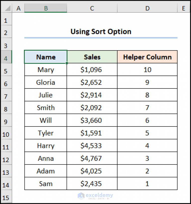Image resolution: width=191 pixels, height=204 pixels.
Task: Select the cell showing $4,533
Action: (x=92, y=145)
